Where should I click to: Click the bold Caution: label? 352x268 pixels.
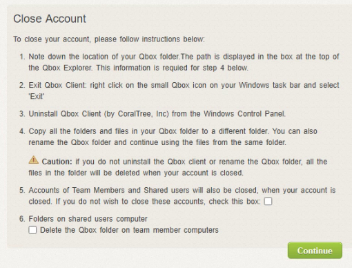[57, 162]
